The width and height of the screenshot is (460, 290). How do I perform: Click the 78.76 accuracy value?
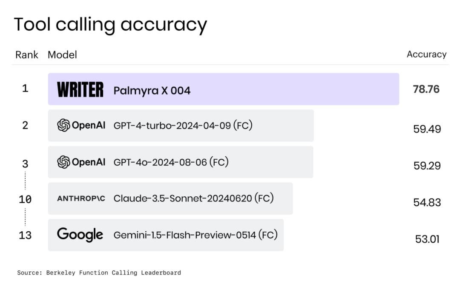point(426,89)
